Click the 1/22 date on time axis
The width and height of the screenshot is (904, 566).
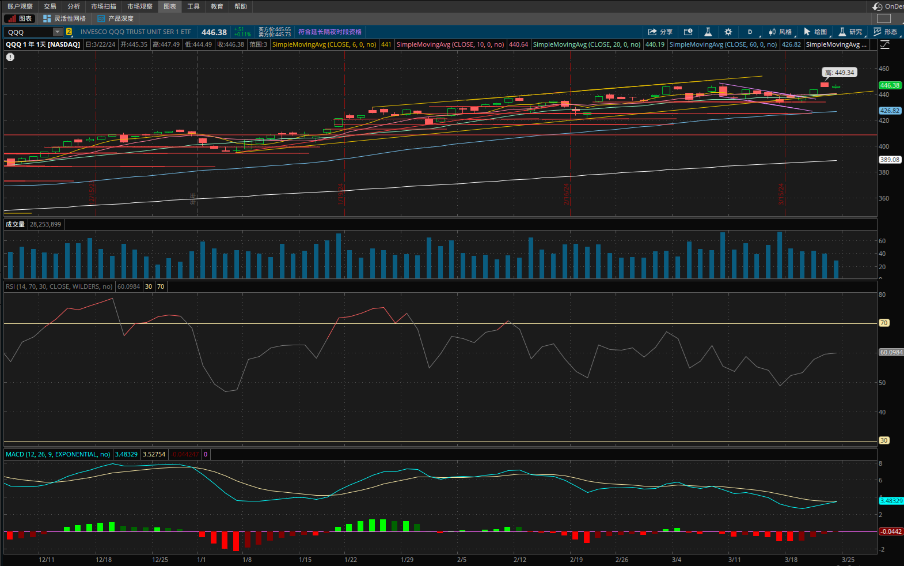(x=351, y=560)
